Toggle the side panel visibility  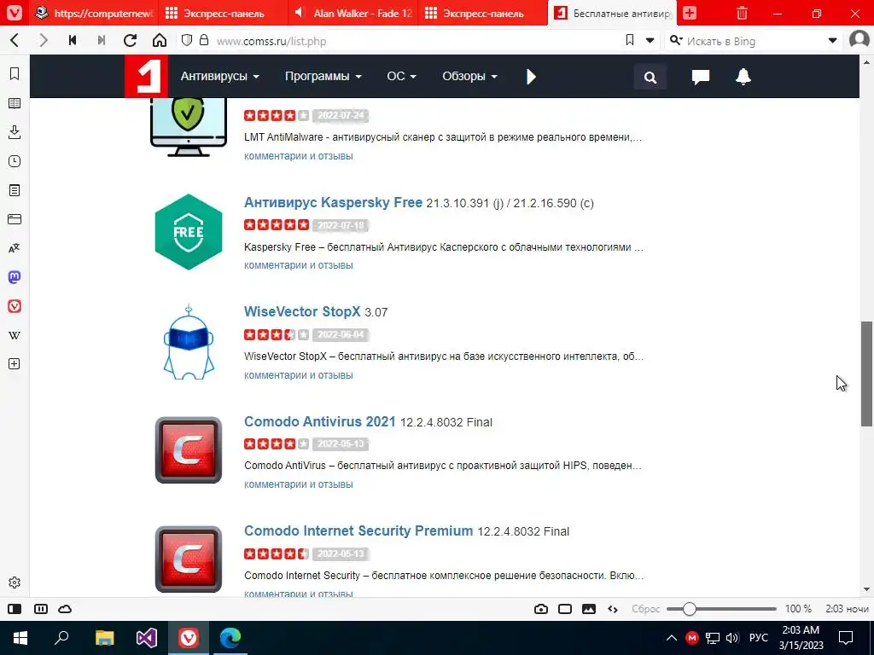point(15,609)
